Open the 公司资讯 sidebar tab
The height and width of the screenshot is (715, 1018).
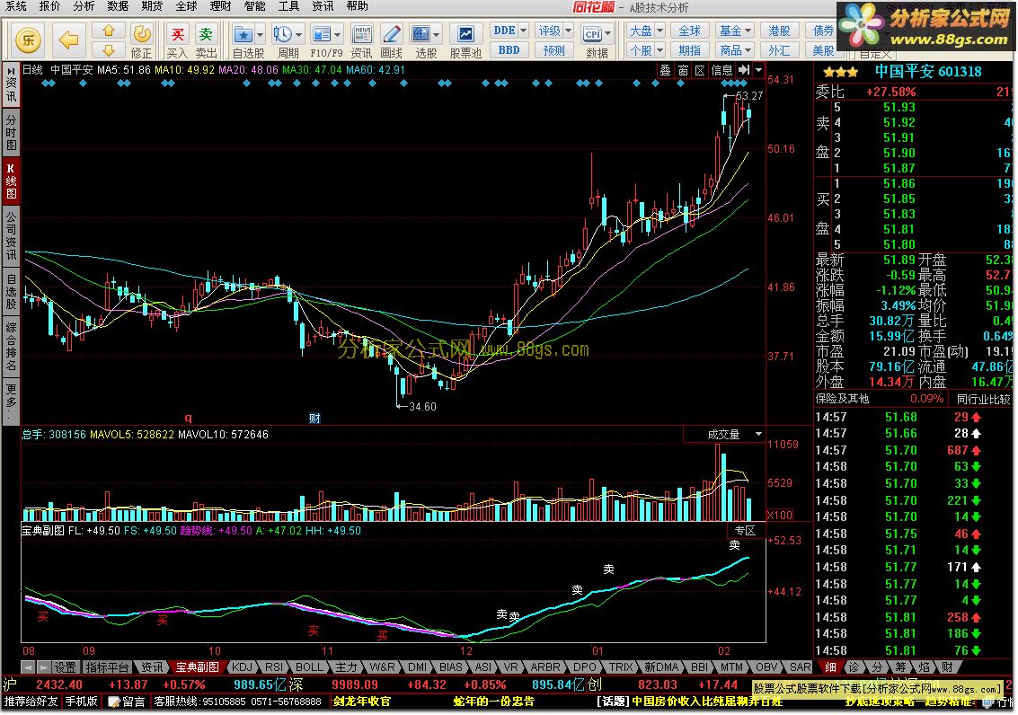pos(11,235)
